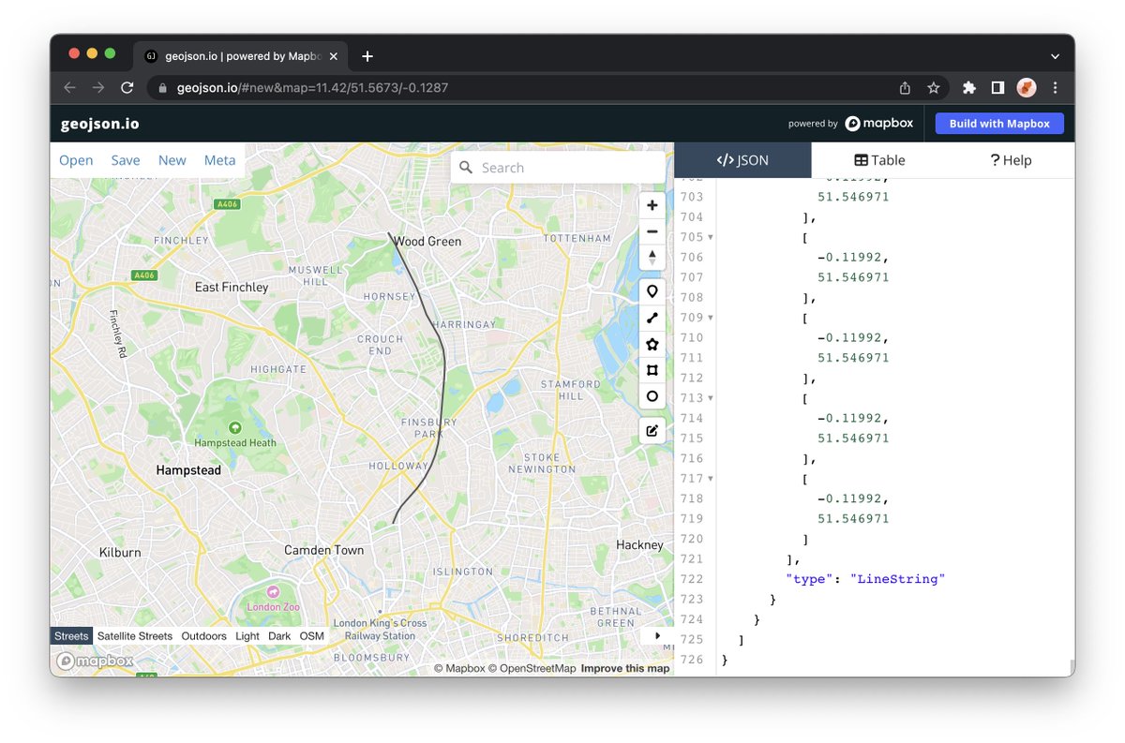This screenshot has height=743, width=1125.
Task: Switch to Satellite Streets map style
Action: coord(135,636)
